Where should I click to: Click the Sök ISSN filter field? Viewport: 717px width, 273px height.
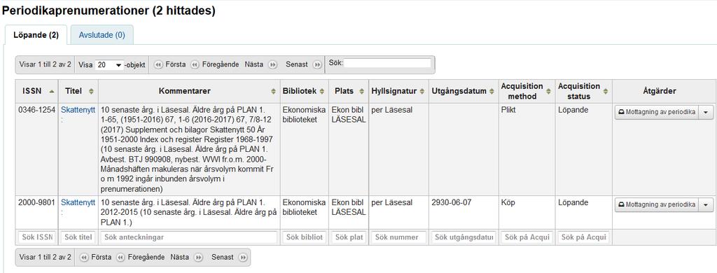pyautogui.click(x=37, y=237)
